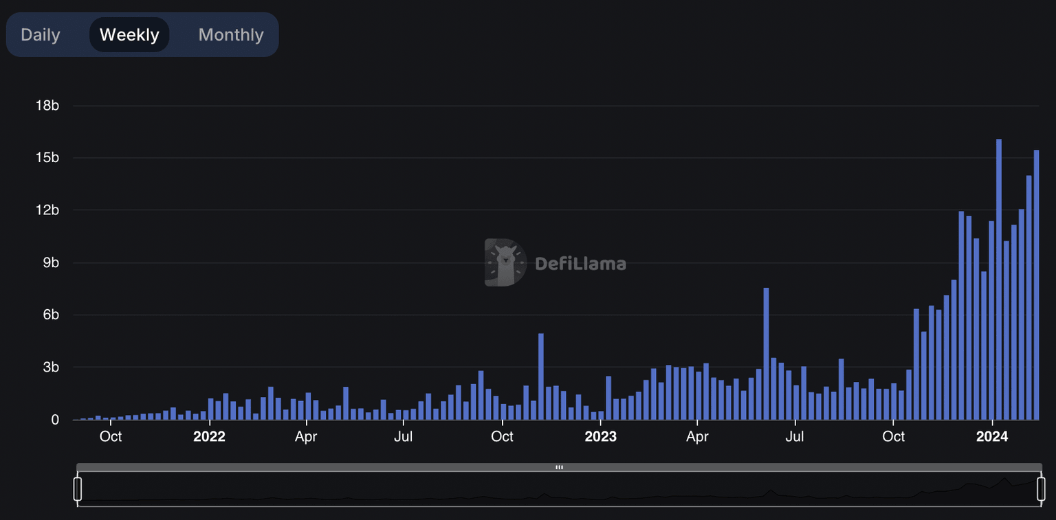
Task: Grab the left range slider handle
Action: (x=78, y=488)
